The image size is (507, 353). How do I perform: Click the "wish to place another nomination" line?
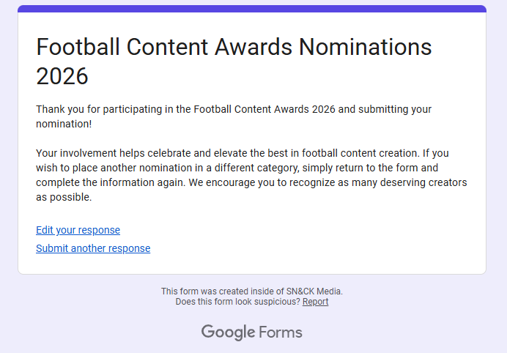[x=237, y=168]
